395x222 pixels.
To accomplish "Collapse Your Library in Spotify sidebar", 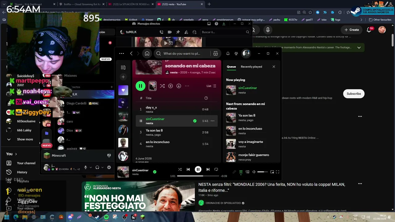I will (x=123, y=68).
